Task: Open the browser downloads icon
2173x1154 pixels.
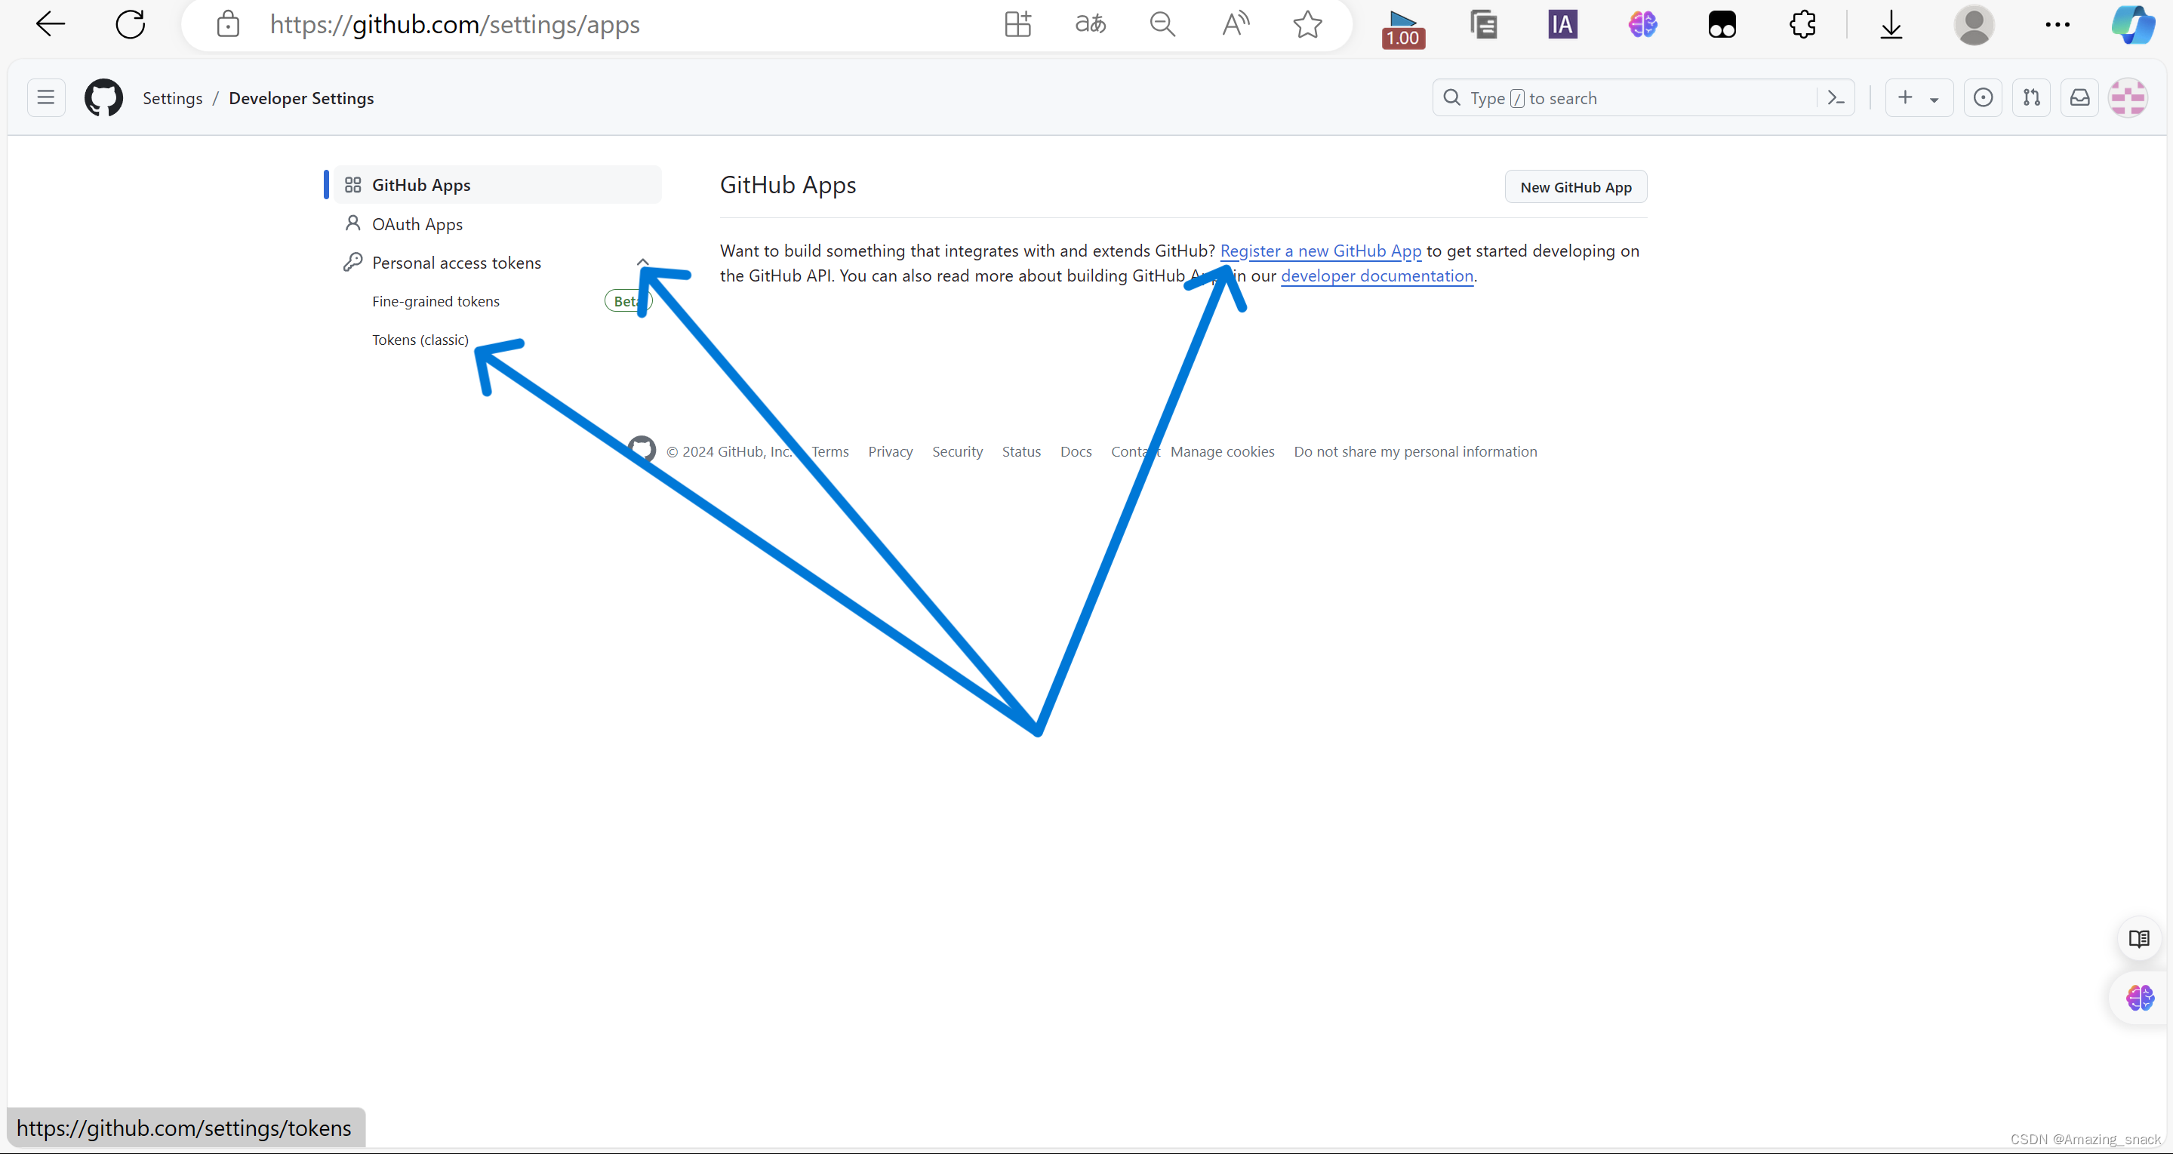Action: coord(1891,23)
